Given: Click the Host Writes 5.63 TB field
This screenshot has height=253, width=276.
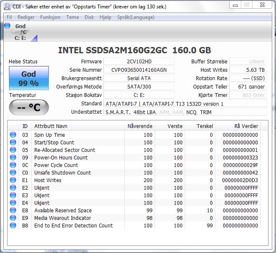Looking at the screenshot, I should [248, 70].
